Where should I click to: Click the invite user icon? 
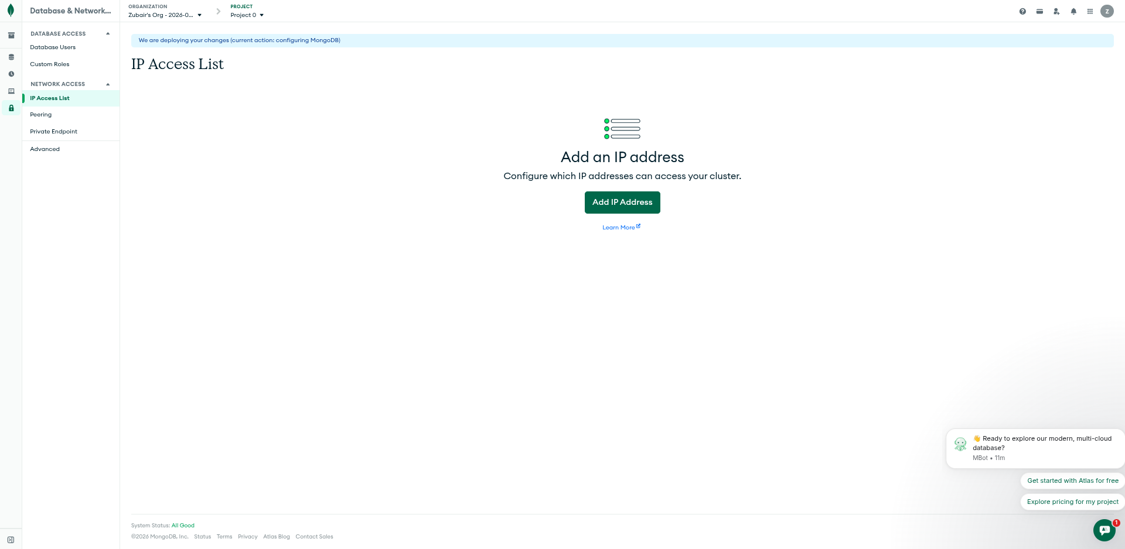pyautogui.click(x=1056, y=11)
